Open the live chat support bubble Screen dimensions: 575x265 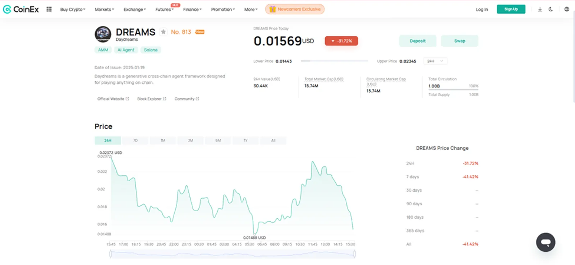(546, 242)
